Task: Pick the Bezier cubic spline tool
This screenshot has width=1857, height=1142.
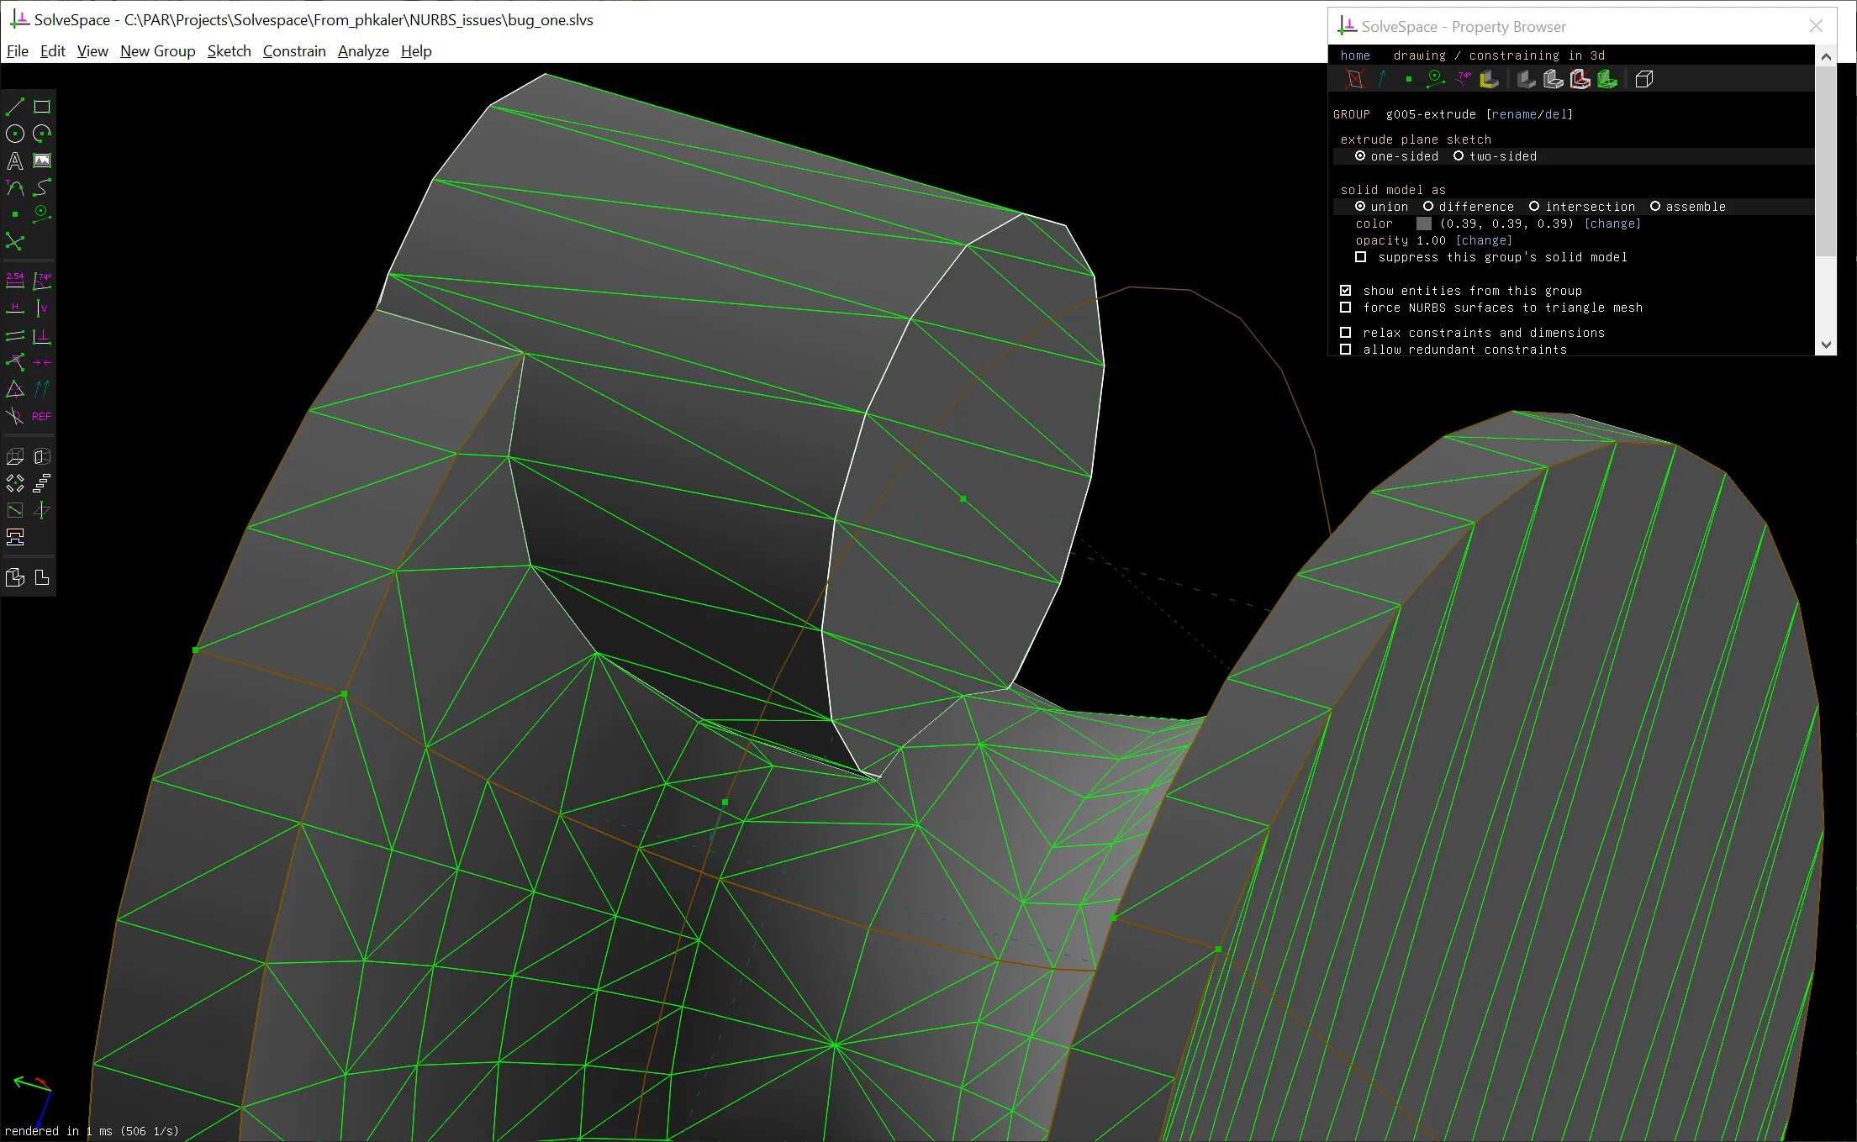Action: 42,187
